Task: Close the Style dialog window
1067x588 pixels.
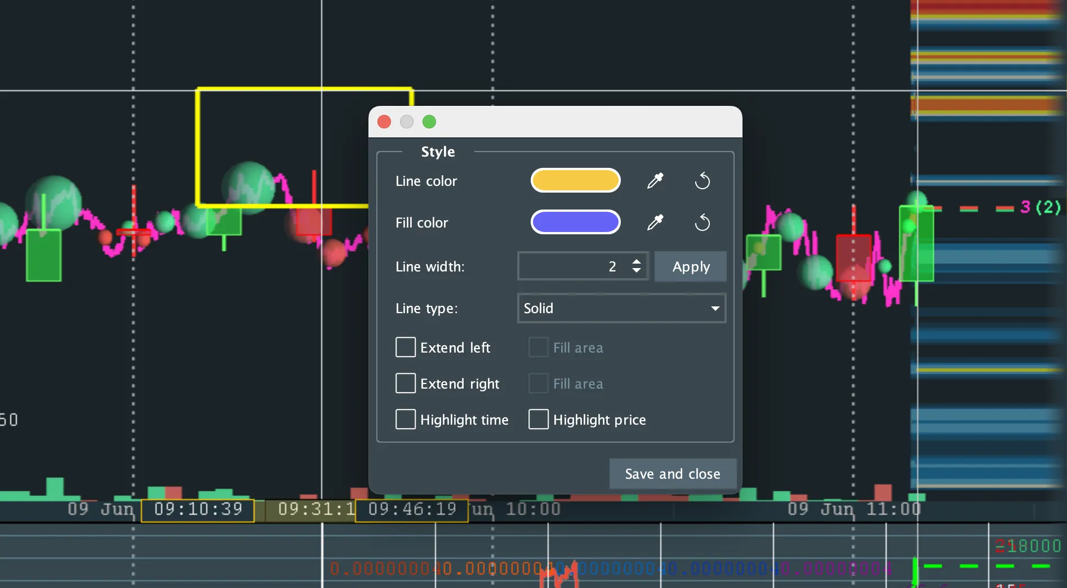Action: tap(384, 122)
